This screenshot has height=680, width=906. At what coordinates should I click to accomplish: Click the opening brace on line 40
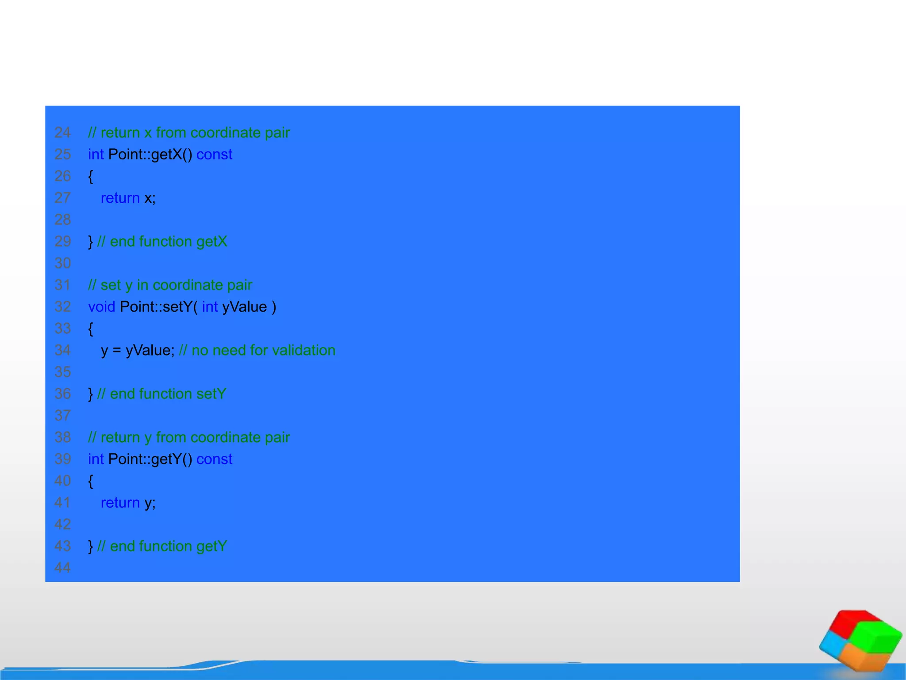click(x=91, y=481)
